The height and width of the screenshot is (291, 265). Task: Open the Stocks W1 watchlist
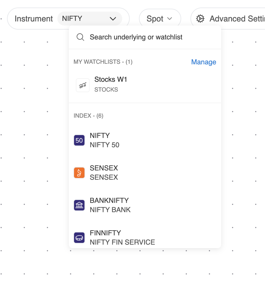coord(145,85)
